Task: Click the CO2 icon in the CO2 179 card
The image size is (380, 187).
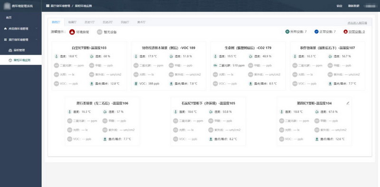Action: [215, 65]
